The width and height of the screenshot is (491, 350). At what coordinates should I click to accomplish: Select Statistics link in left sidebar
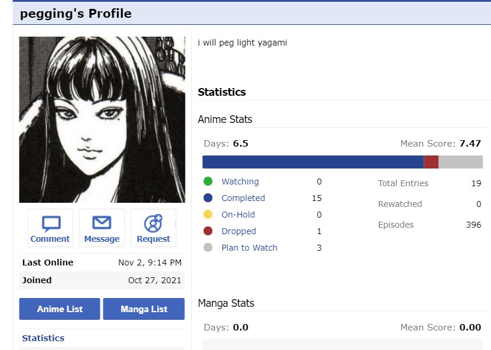pos(43,338)
